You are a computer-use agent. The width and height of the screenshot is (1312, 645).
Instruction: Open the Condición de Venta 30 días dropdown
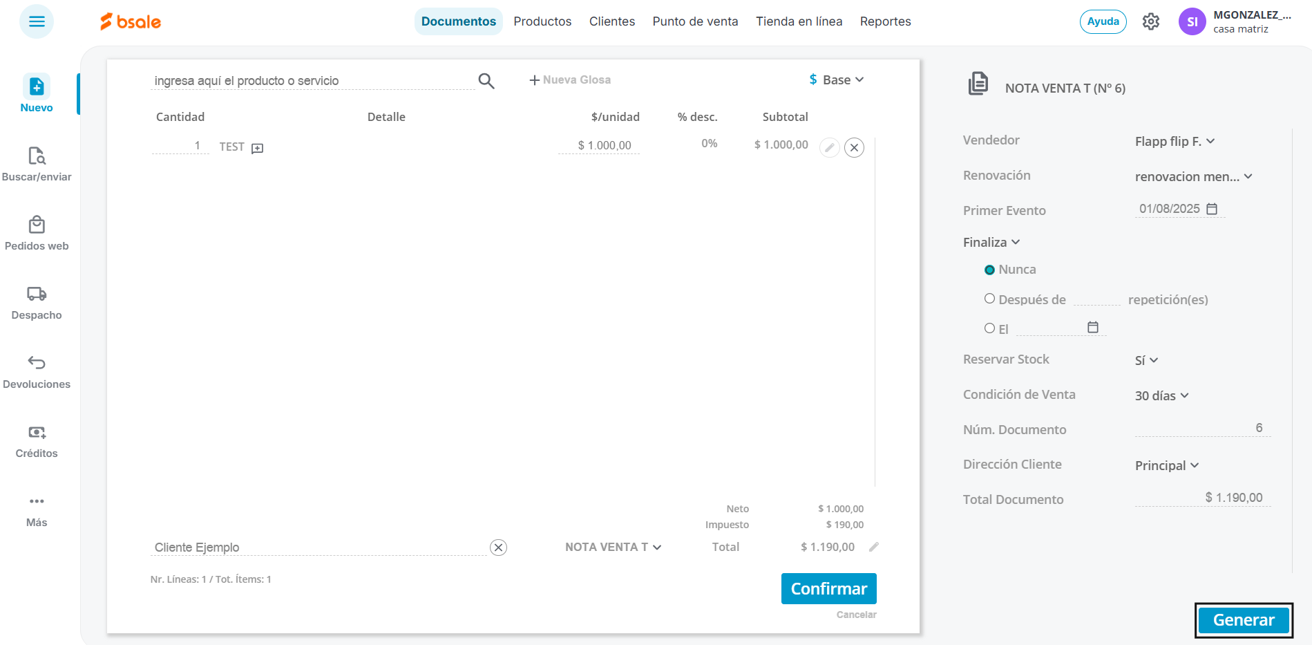[1162, 395]
